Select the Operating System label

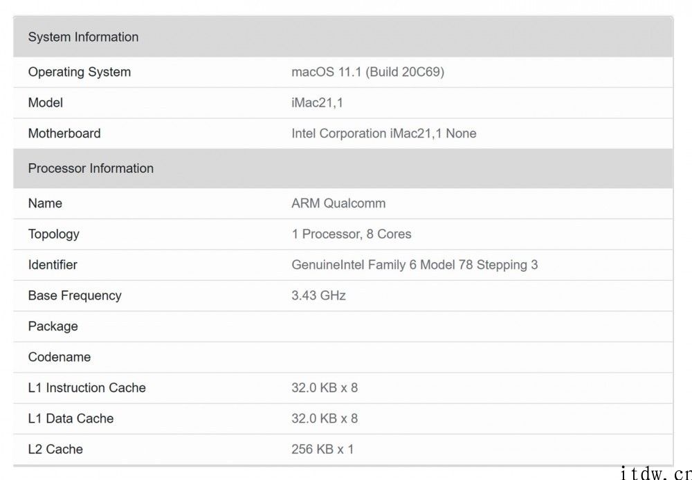pos(80,73)
